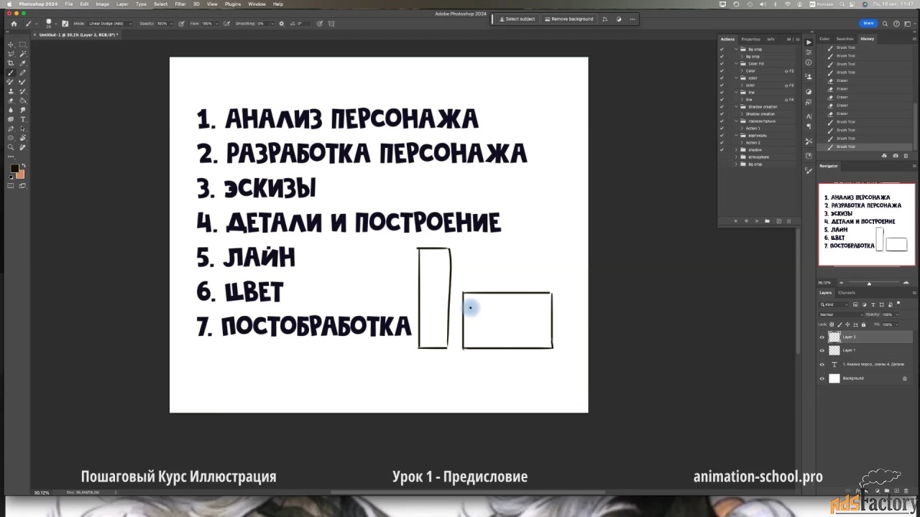
Task: Click the Remove background button
Action: [x=569, y=19]
